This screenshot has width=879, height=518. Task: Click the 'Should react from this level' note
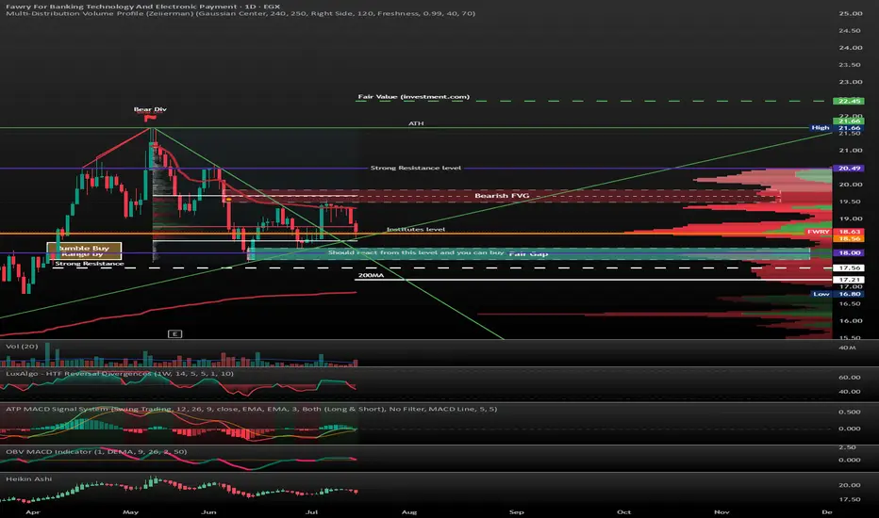[x=416, y=252]
